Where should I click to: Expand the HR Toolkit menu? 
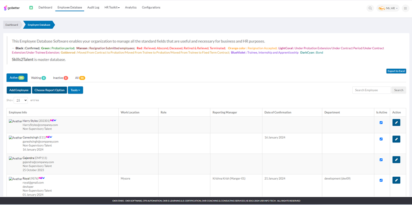coord(112,8)
